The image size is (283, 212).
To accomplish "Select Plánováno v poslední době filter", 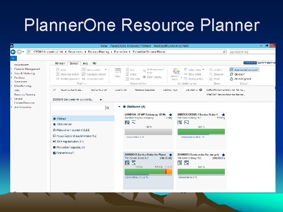I will click(71, 130).
